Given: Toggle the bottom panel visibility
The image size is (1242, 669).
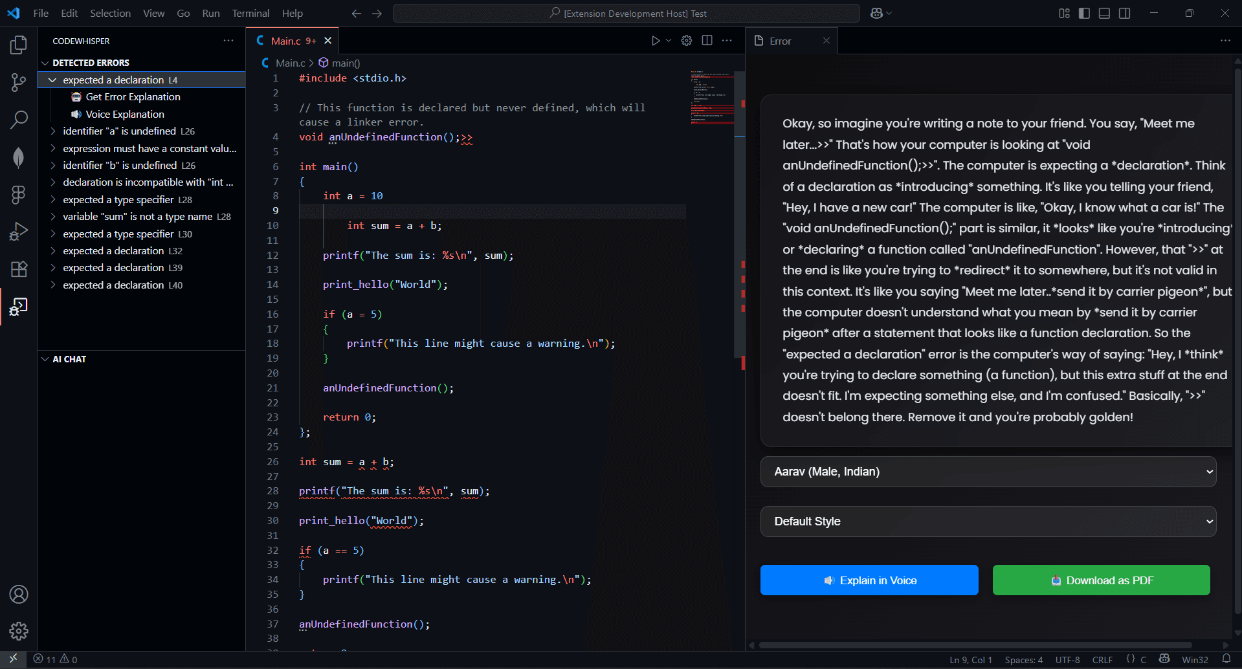Looking at the screenshot, I should click(1103, 13).
